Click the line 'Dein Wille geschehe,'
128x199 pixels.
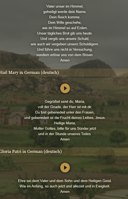point(65,22)
